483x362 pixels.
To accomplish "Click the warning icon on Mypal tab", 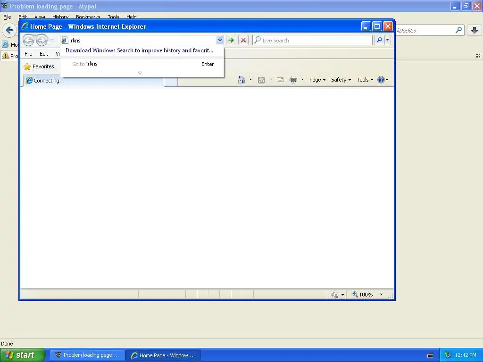I will click(x=6, y=56).
